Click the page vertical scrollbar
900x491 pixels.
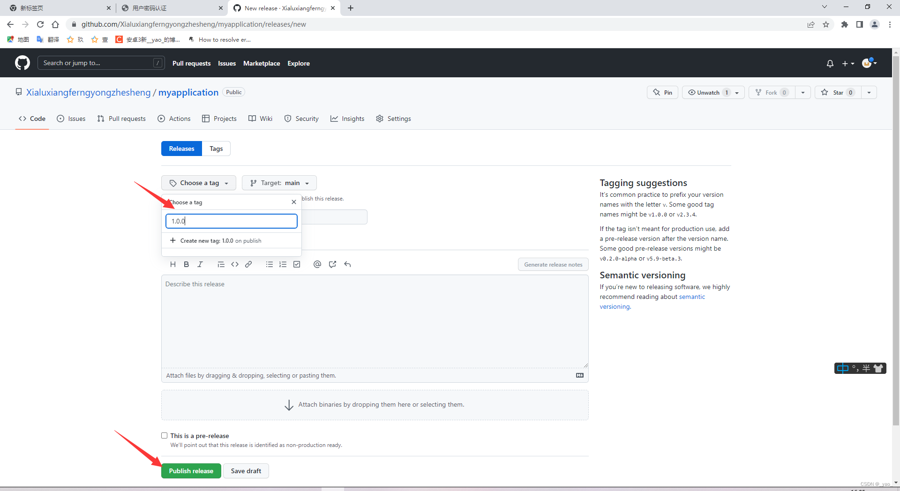click(896, 240)
